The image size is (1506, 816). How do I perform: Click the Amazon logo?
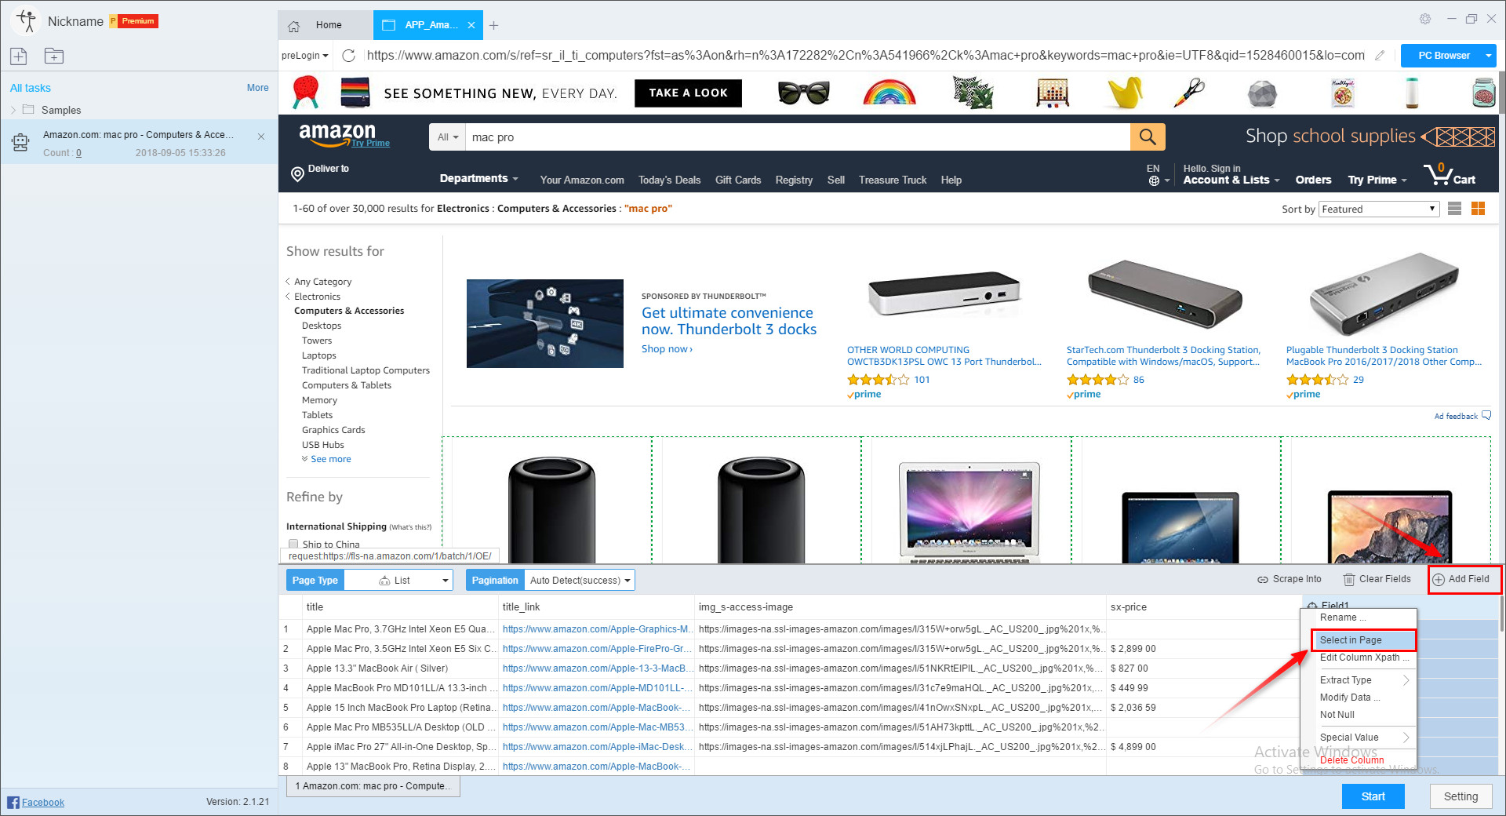tap(337, 133)
